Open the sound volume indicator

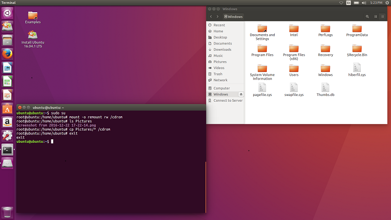pyautogui.click(x=364, y=3)
